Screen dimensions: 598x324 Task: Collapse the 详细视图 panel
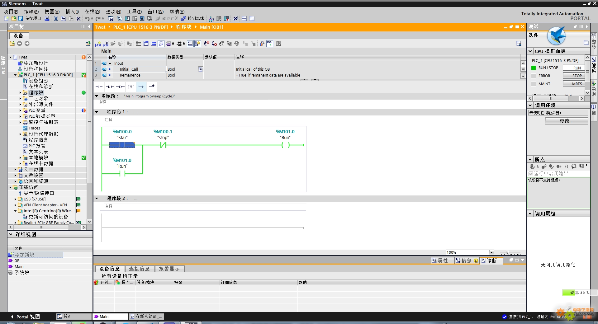click(11, 234)
